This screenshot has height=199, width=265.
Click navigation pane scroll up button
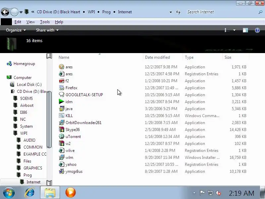49,56
